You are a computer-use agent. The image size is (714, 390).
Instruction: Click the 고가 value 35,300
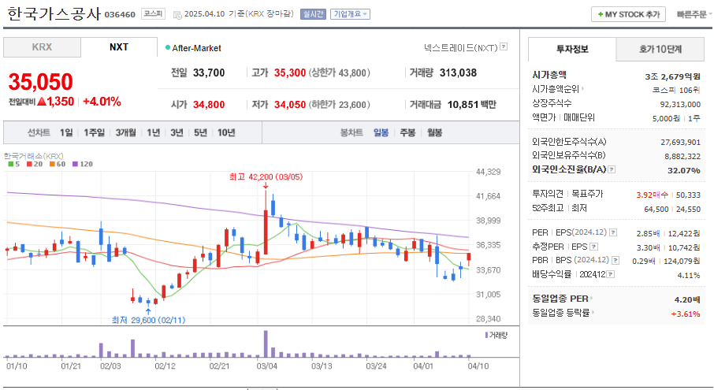pyautogui.click(x=290, y=72)
